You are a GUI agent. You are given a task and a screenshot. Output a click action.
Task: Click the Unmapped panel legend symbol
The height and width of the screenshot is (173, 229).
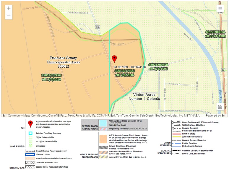coord(30,146)
